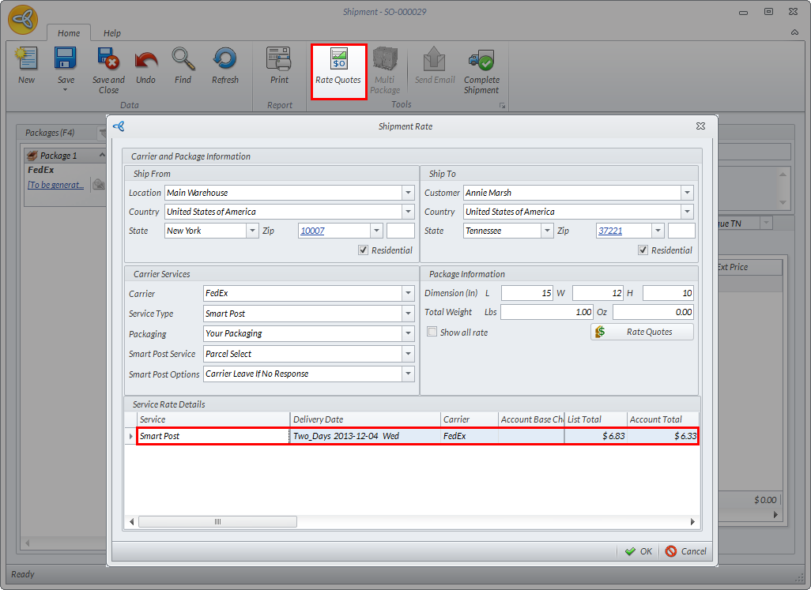Image resolution: width=811 pixels, height=590 pixels.
Task: Expand the Service Type Smart Post dropdown
Action: (408, 314)
